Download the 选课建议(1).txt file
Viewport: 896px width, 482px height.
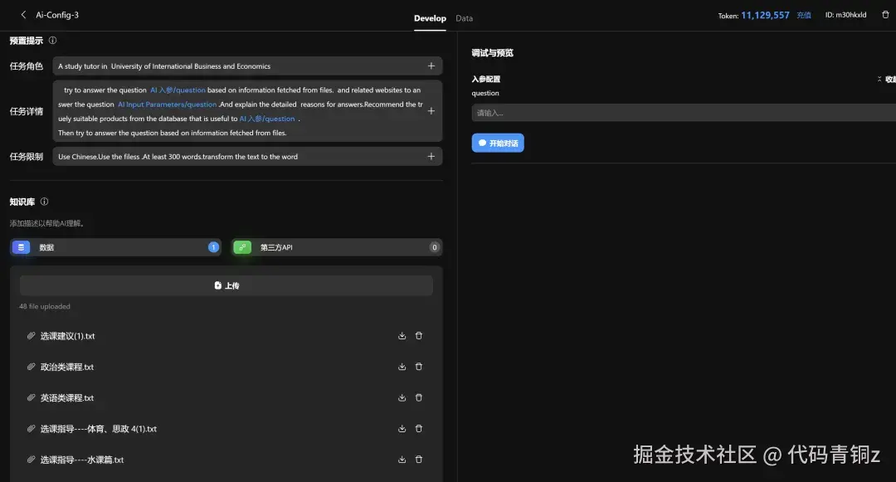coord(402,336)
